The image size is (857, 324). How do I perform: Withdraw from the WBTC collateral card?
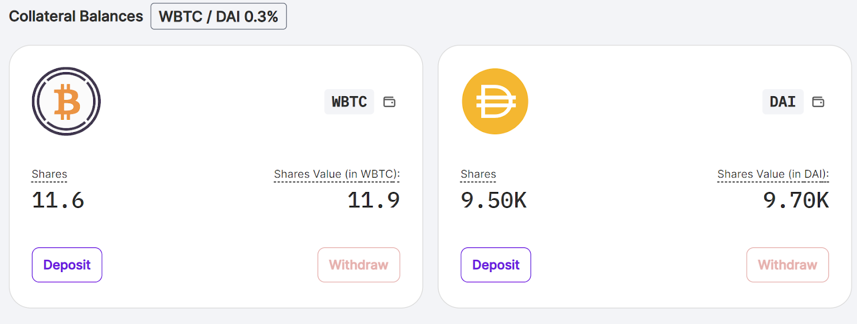358,265
